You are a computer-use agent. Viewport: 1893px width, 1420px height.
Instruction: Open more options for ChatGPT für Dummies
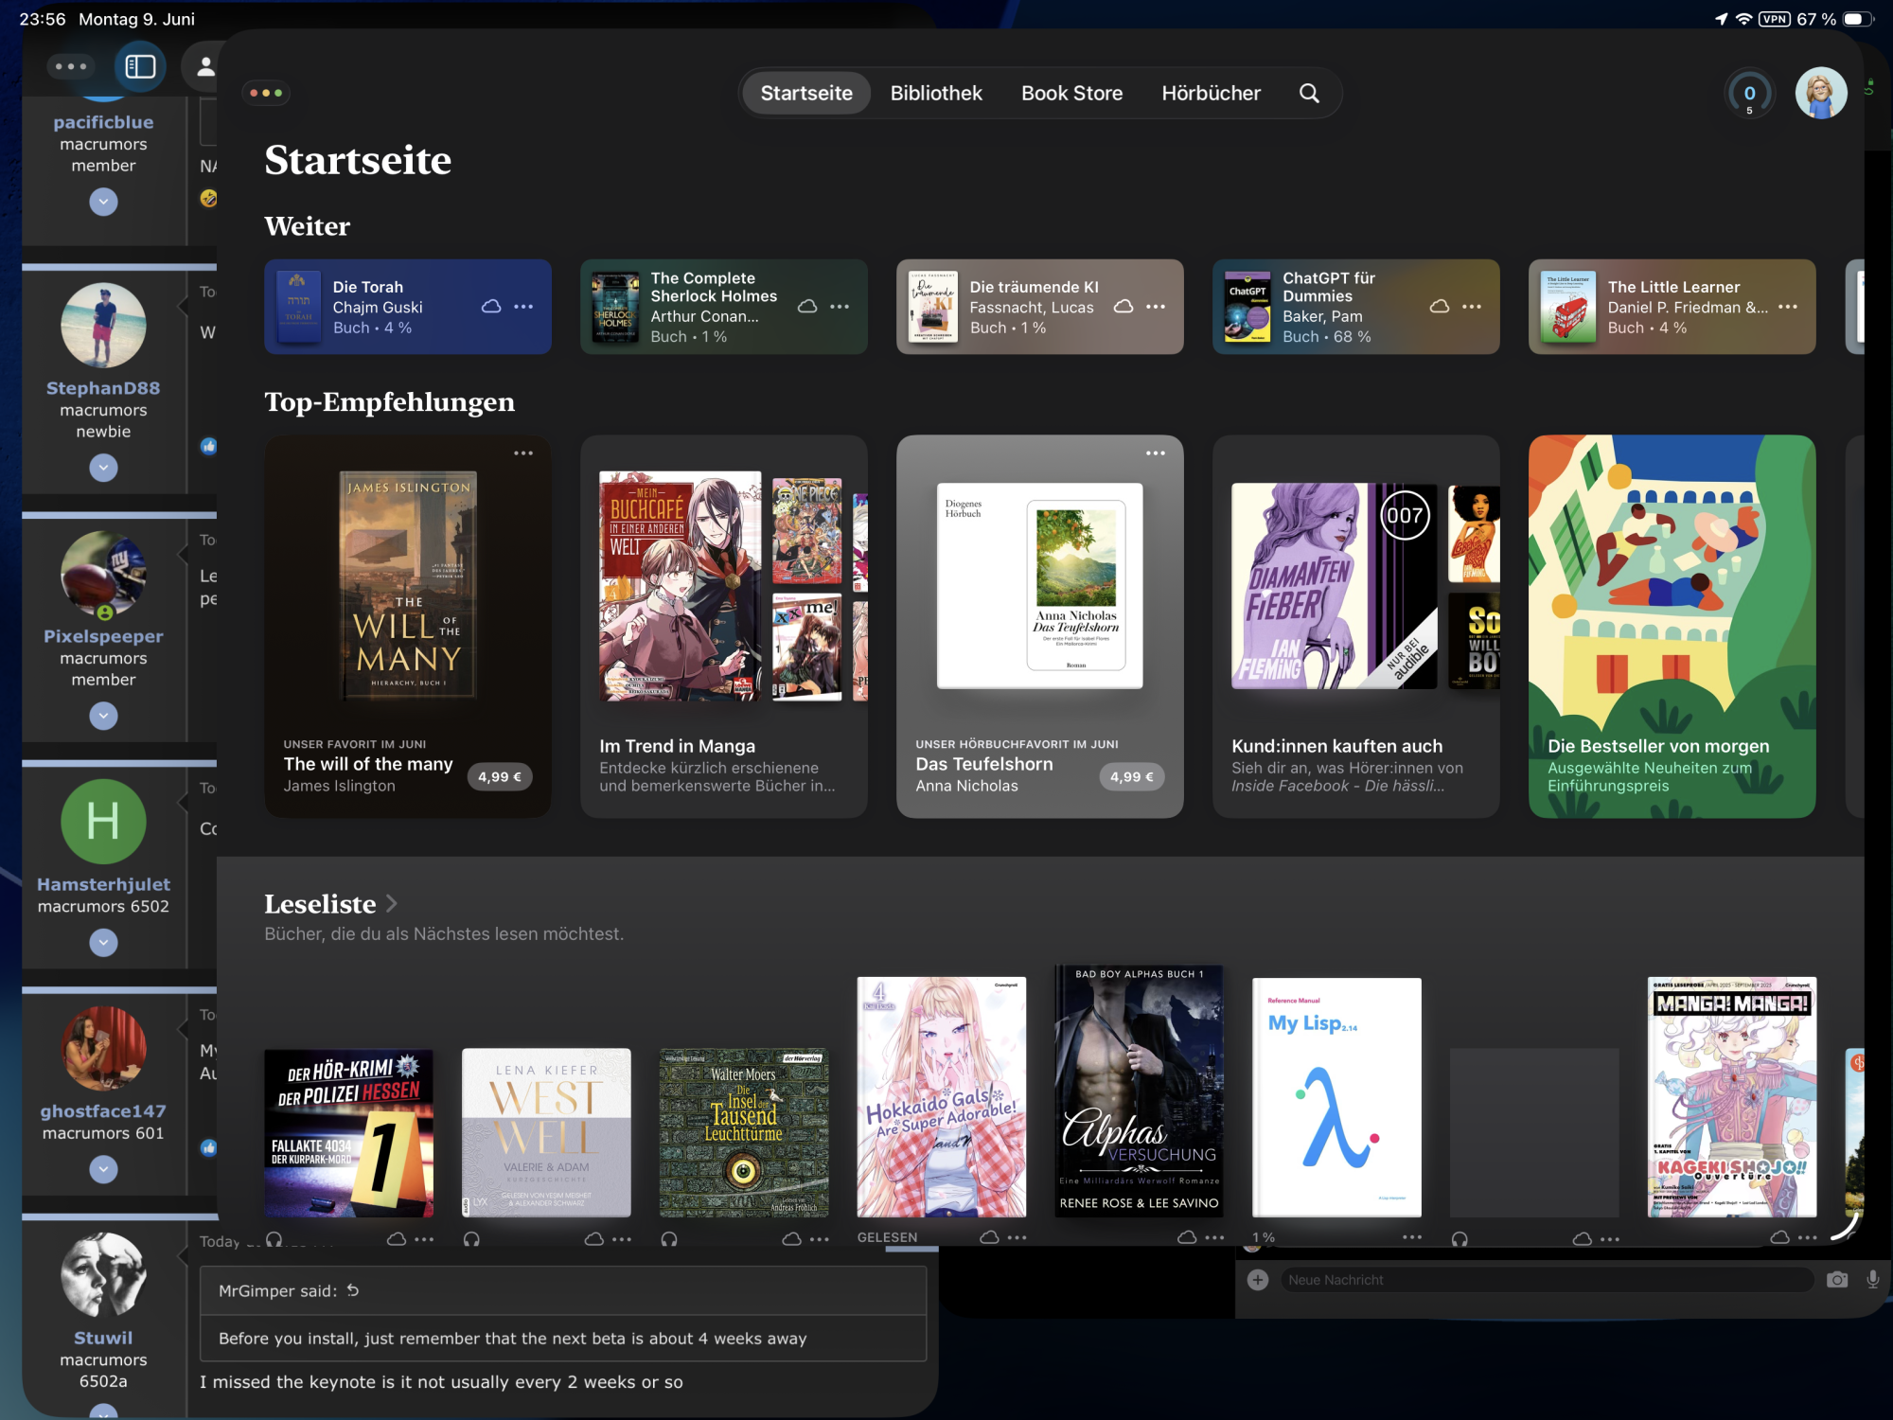pyautogui.click(x=1472, y=307)
